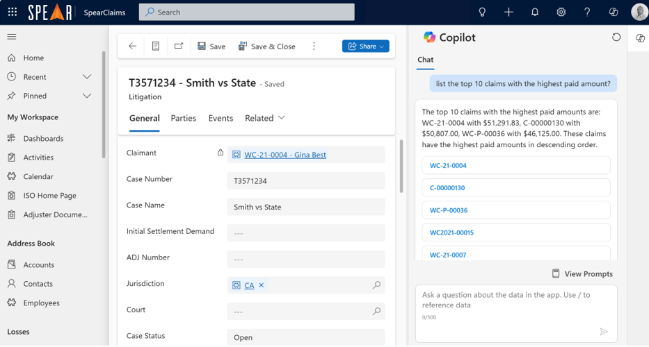Screen dimensions: 649x347
Task: Open the Related tab dropdown
Action: [264, 119]
